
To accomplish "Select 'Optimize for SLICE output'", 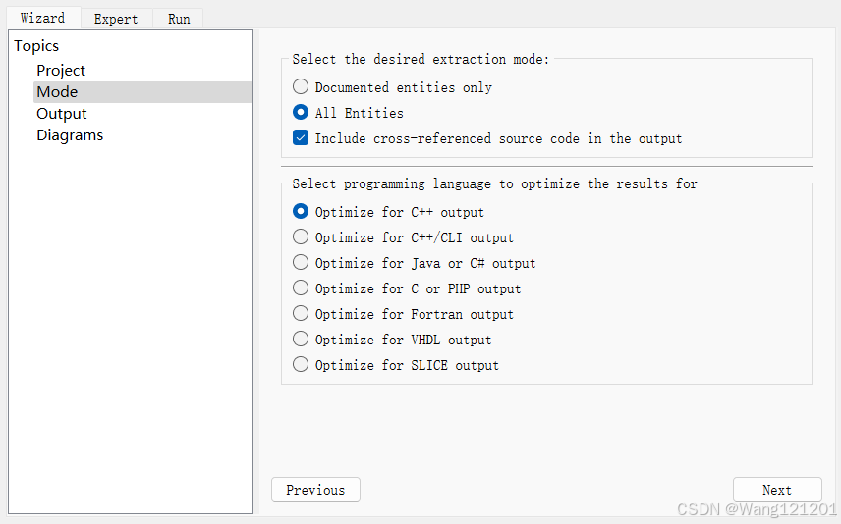I will [301, 365].
